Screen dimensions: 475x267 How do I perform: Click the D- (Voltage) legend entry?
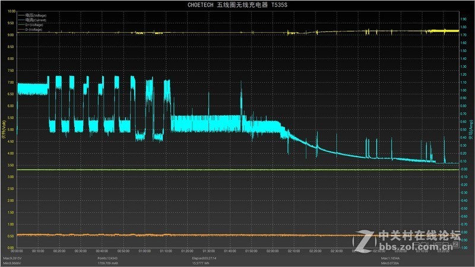30,30
